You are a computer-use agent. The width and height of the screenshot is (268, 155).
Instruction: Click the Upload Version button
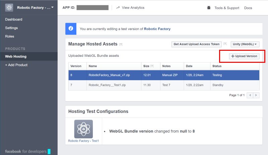pos(244,56)
